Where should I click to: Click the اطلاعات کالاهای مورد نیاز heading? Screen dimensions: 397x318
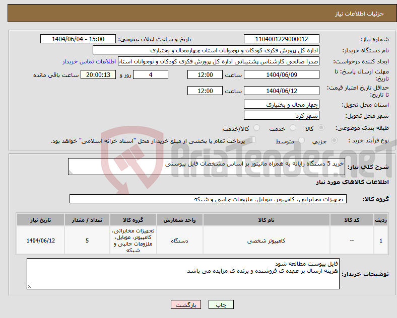(x=352, y=182)
